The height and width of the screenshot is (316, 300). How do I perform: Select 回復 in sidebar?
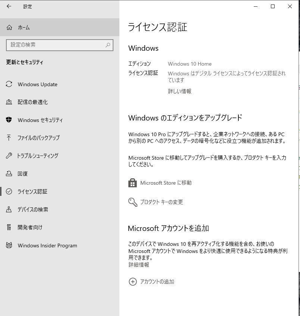tap(23, 174)
